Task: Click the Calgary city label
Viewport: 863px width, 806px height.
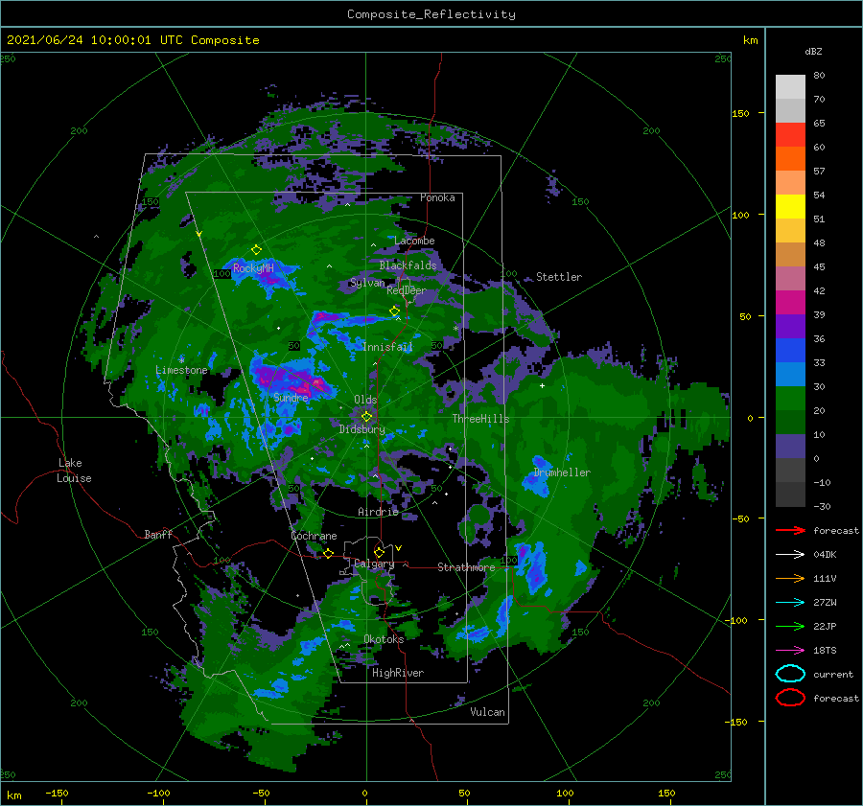Action: point(374,564)
